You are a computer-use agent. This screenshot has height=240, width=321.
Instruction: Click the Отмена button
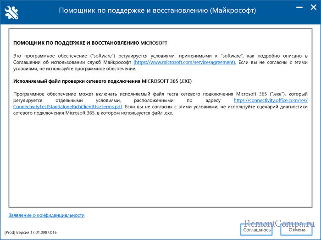tap(297, 230)
